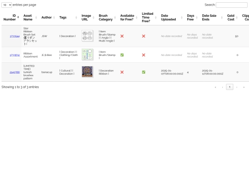Sort by ID Number column
This screenshot has width=249, height=187.
(11, 18)
